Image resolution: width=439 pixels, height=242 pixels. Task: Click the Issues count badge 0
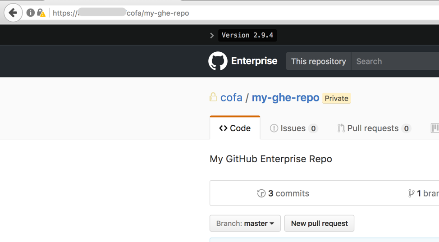point(313,128)
